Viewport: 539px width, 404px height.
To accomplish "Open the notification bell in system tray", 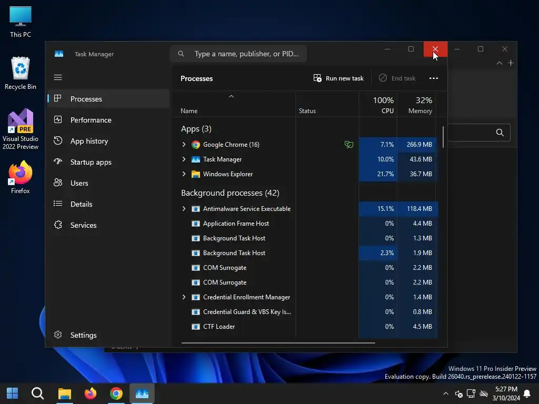I will 526,393.
